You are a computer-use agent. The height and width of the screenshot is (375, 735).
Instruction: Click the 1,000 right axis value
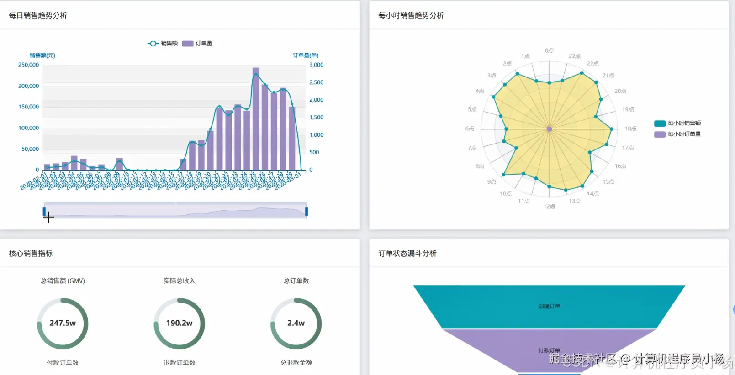317,135
